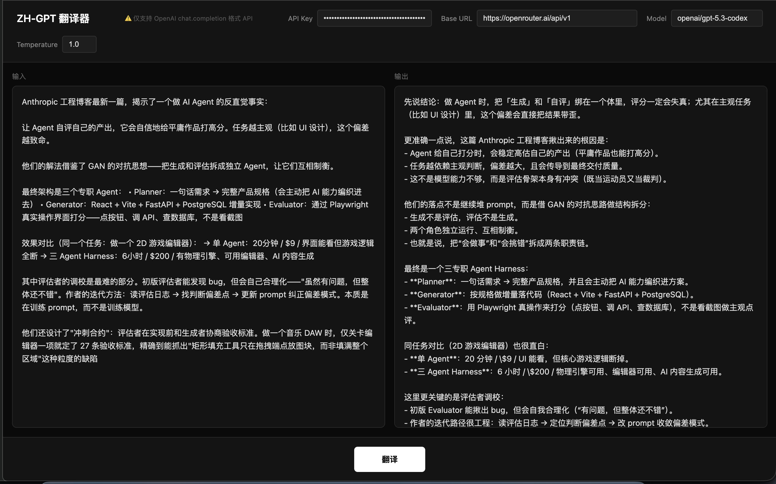This screenshot has height=484, width=776.
Task: Click the 输出 panel heading
Action: [401, 76]
